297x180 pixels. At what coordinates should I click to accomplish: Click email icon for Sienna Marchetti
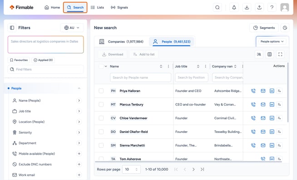coord(263,145)
